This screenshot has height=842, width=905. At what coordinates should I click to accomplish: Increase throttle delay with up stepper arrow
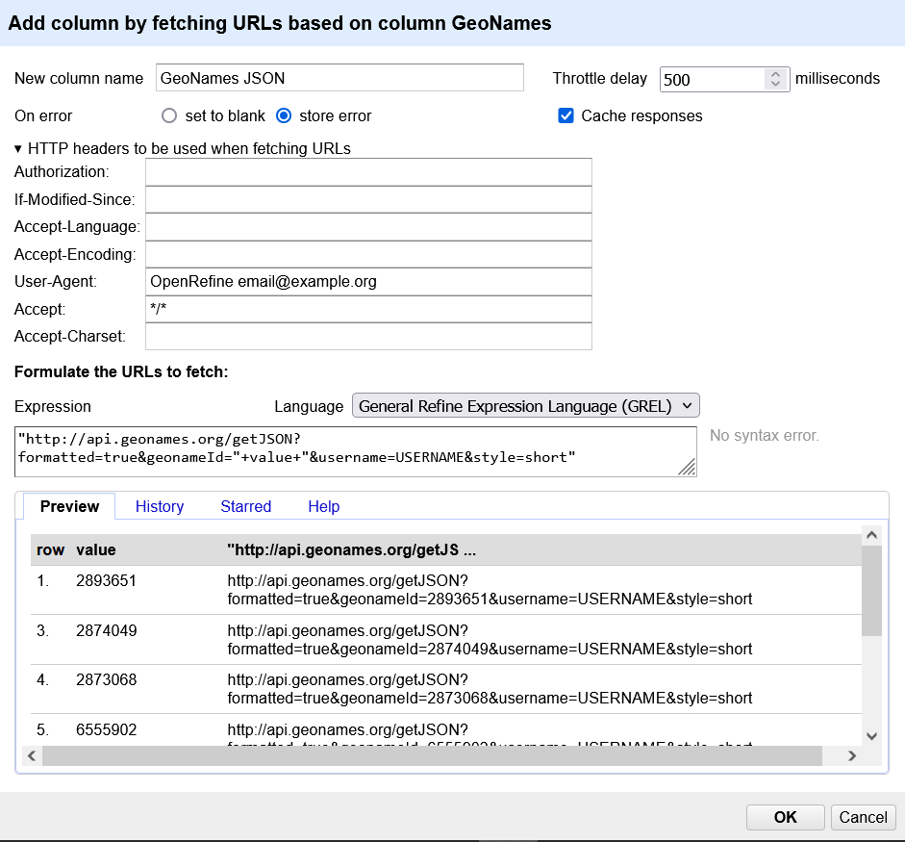776,74
